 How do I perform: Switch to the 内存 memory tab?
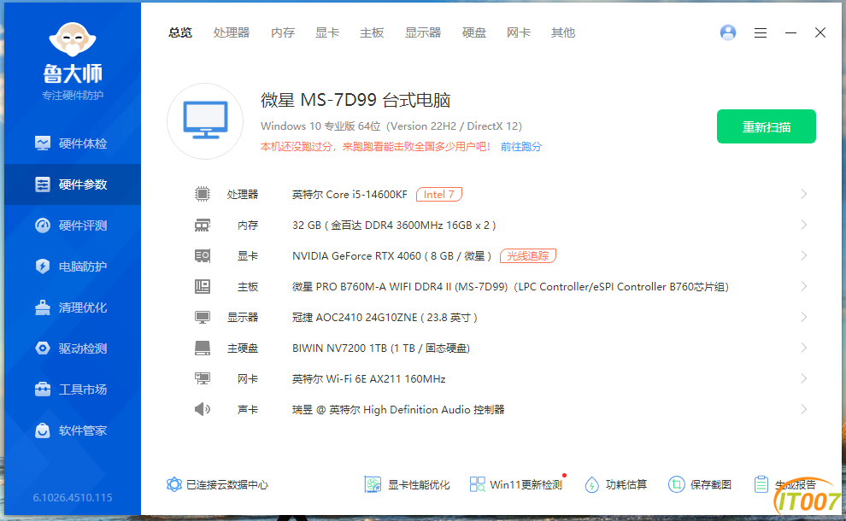pos(283,32)
